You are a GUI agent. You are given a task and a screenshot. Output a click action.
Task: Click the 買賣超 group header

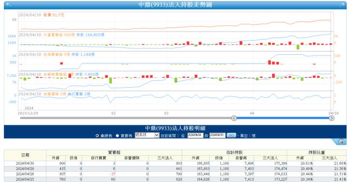(114, 152)
